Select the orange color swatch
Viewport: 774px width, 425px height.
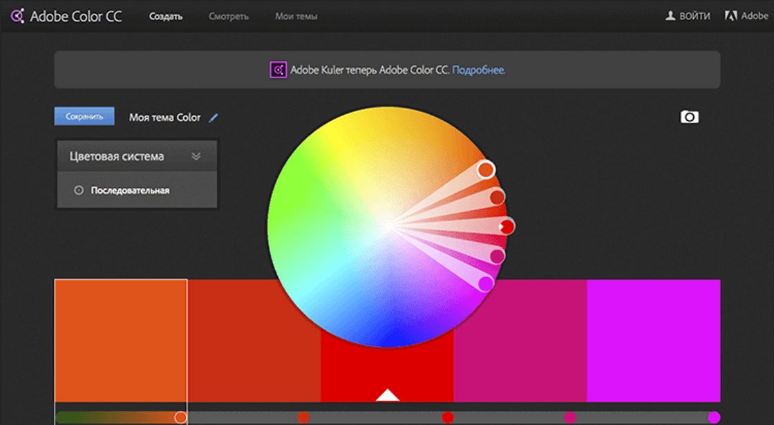click(121, 341)
